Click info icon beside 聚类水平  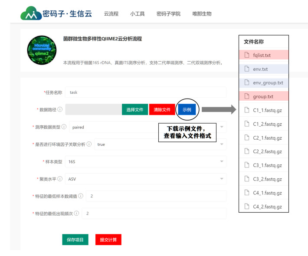60,179
